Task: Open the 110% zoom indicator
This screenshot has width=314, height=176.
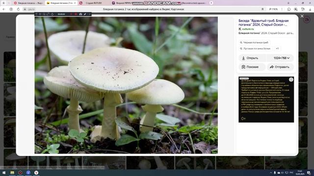Action: 273,9
